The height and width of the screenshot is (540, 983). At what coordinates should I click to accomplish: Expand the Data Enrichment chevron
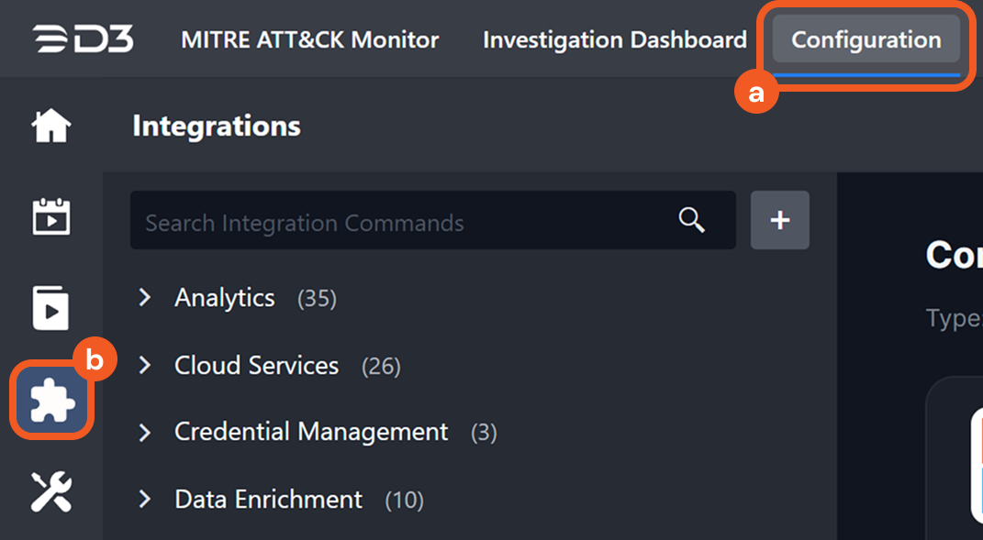[144, 500]
